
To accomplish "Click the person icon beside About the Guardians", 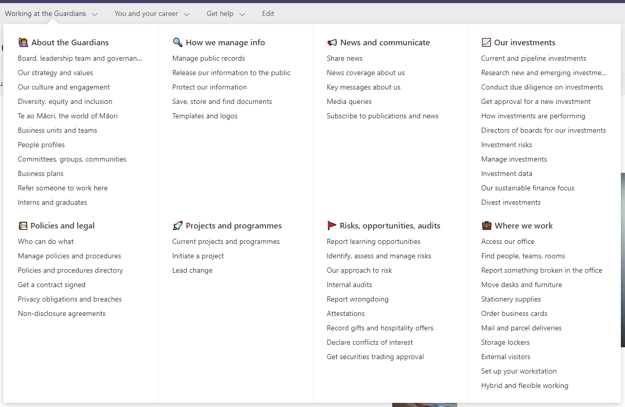I will pos(23,42).
